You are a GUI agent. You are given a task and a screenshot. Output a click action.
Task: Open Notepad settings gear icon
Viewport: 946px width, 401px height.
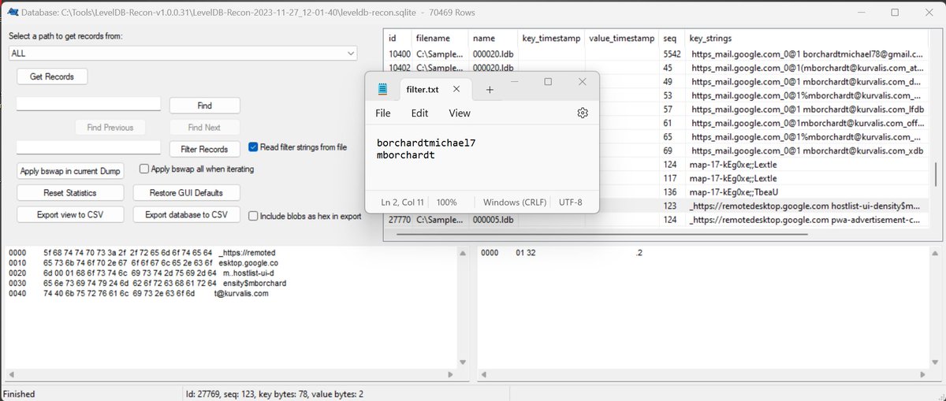click(x=583, y=113)
